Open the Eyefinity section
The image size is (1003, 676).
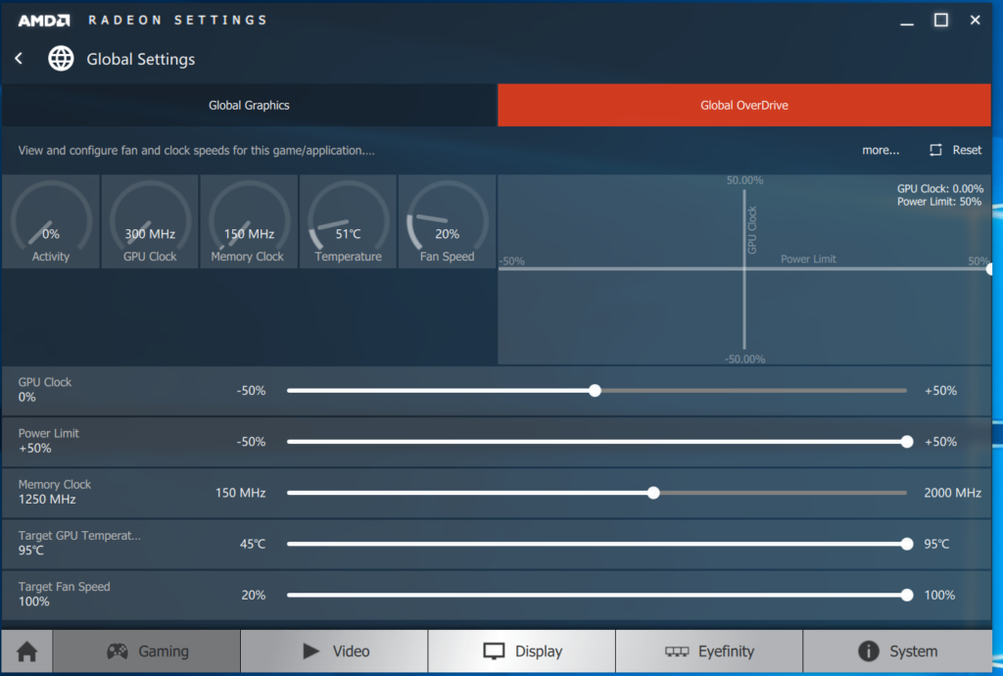click(709, 652)
